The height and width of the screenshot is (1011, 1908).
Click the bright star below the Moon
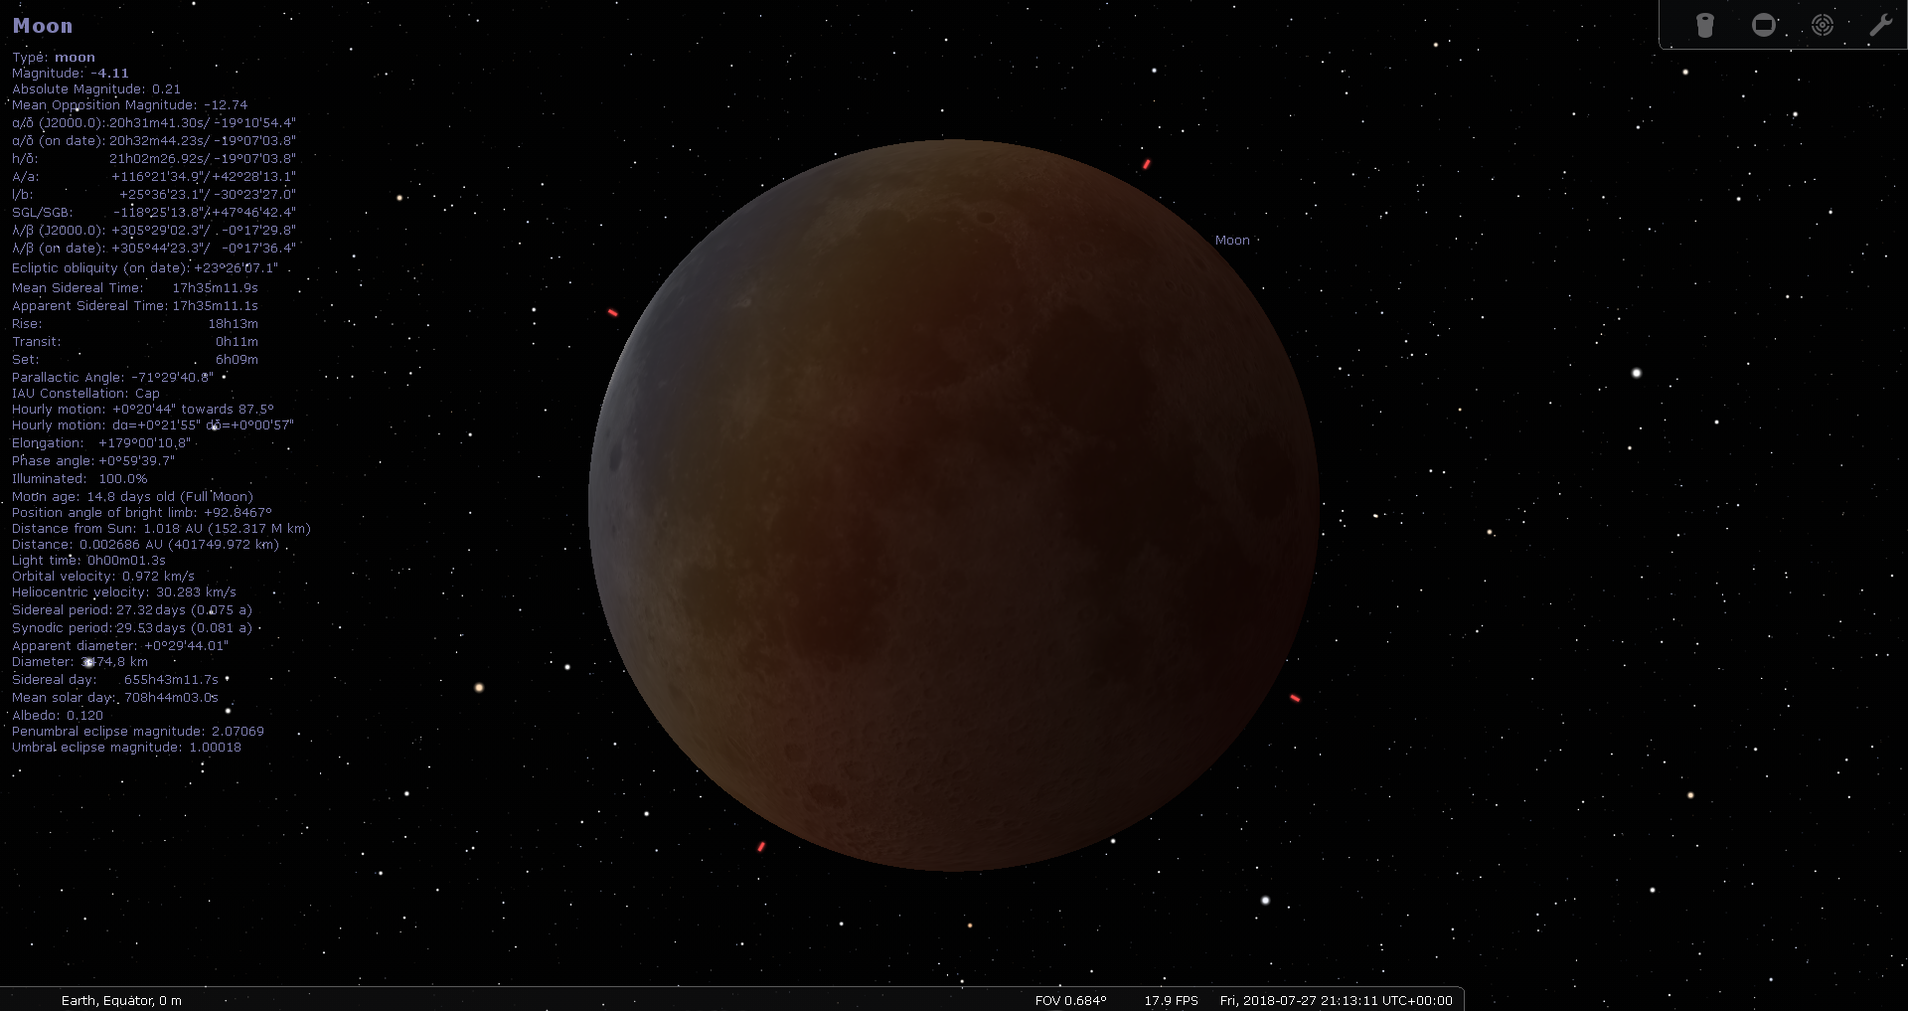(x=1265, y=901)
